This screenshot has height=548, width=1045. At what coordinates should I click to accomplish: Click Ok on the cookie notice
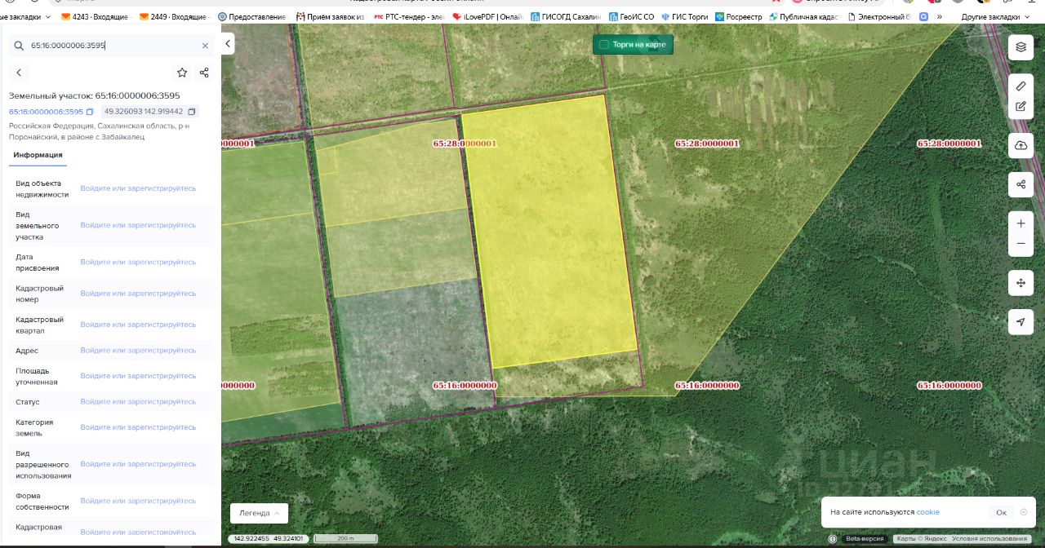[x=1001, y=513]
